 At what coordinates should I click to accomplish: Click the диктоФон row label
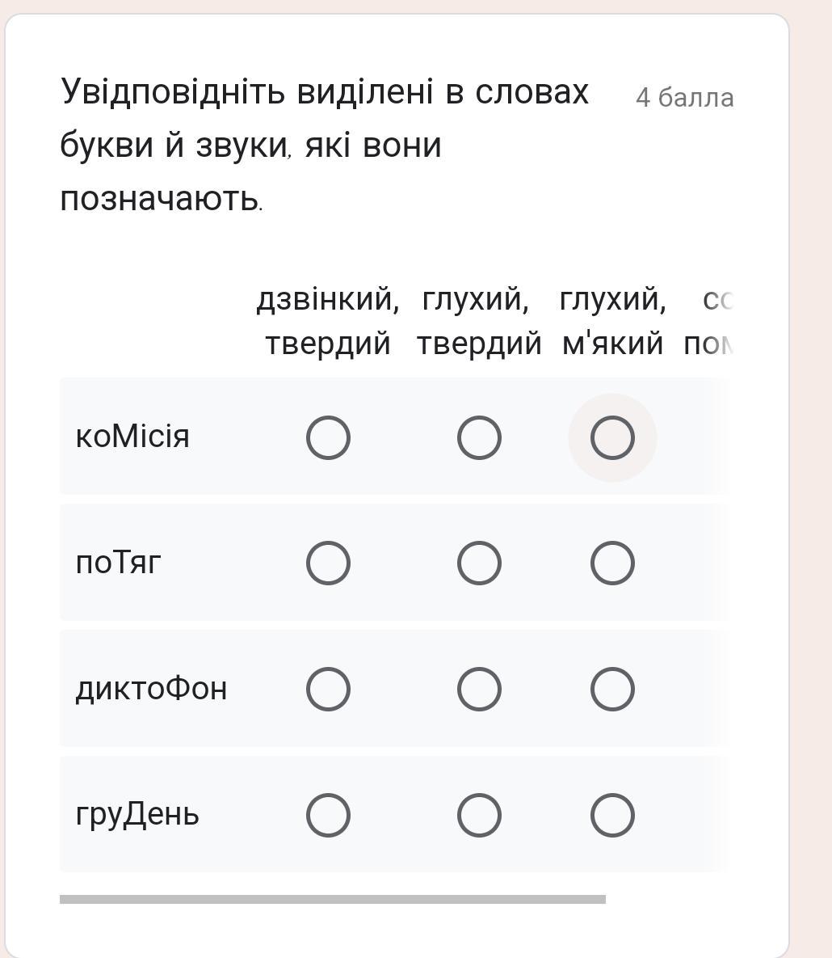(151, 689)
